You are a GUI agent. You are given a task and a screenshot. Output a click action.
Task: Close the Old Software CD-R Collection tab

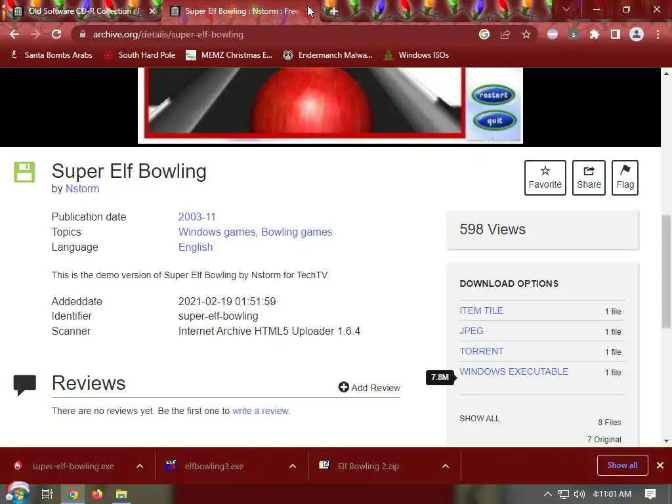pyautogui.click(x=152, y=11)
